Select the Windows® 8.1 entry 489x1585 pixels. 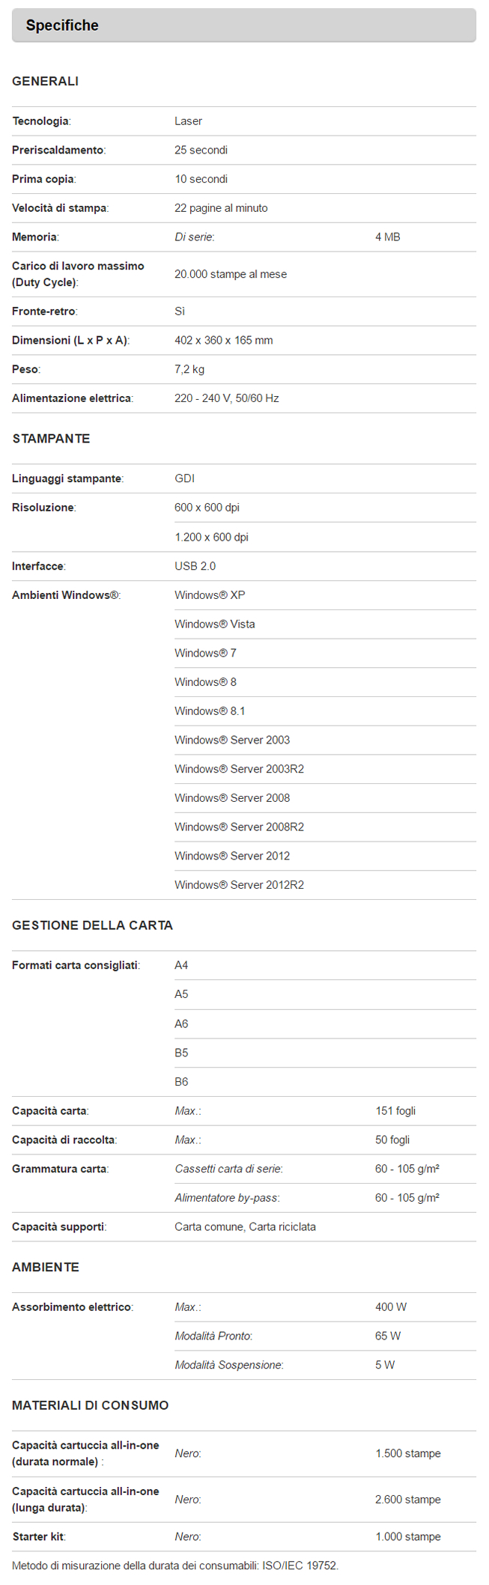210,711
